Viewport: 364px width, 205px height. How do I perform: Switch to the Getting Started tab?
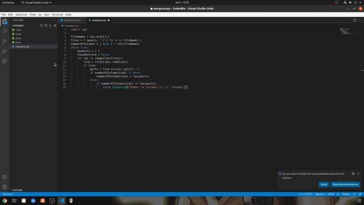pyautogui.click(x=72, y=20)
